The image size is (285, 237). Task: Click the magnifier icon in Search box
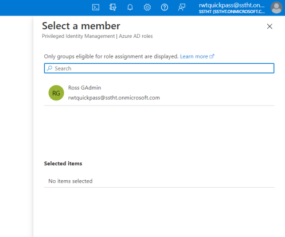(49, 68)
